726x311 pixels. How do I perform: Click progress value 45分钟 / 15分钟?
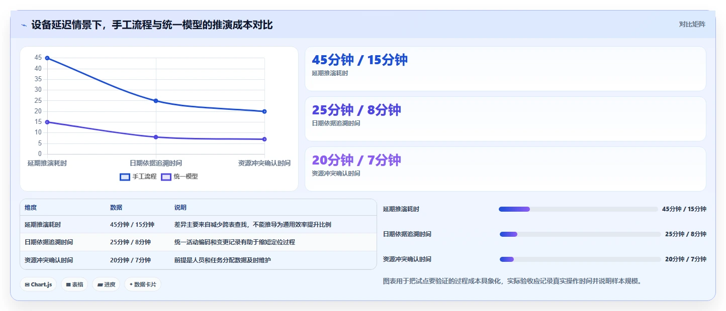click(684, 209)
